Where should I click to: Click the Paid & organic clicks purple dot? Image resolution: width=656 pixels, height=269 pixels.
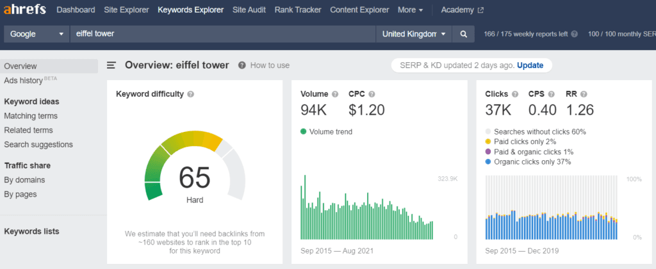click(x=488, y=152)
